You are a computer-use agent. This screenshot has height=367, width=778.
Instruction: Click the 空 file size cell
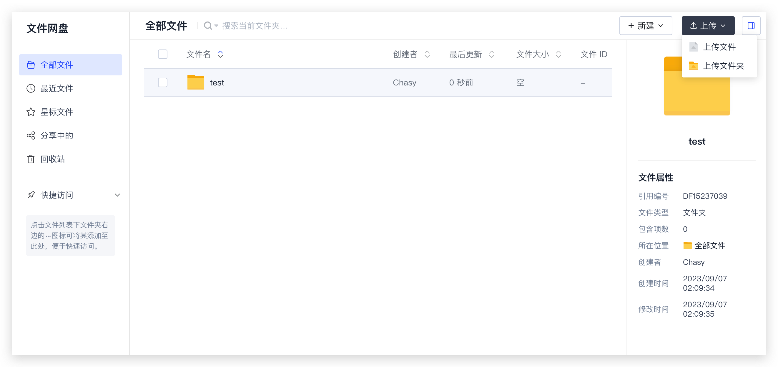[520, 82]
